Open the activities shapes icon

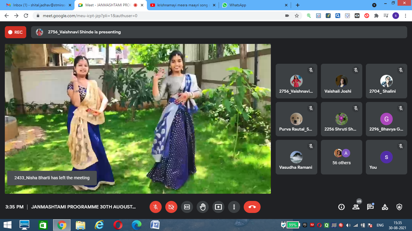(x=385, y=207)
